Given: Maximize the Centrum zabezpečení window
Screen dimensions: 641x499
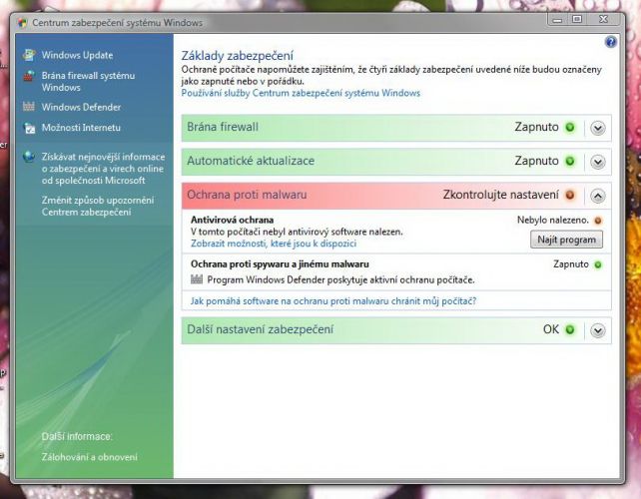Looking at the screenshot, I should [x=577, y=19].
